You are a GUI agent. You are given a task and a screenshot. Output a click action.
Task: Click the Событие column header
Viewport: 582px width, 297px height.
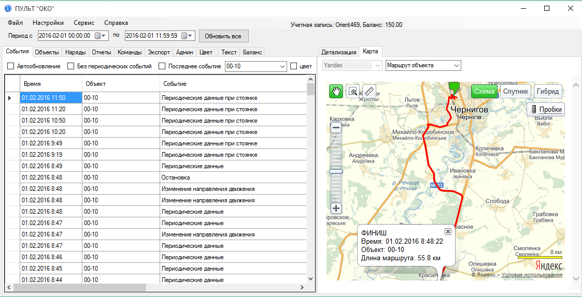(233, 84)
